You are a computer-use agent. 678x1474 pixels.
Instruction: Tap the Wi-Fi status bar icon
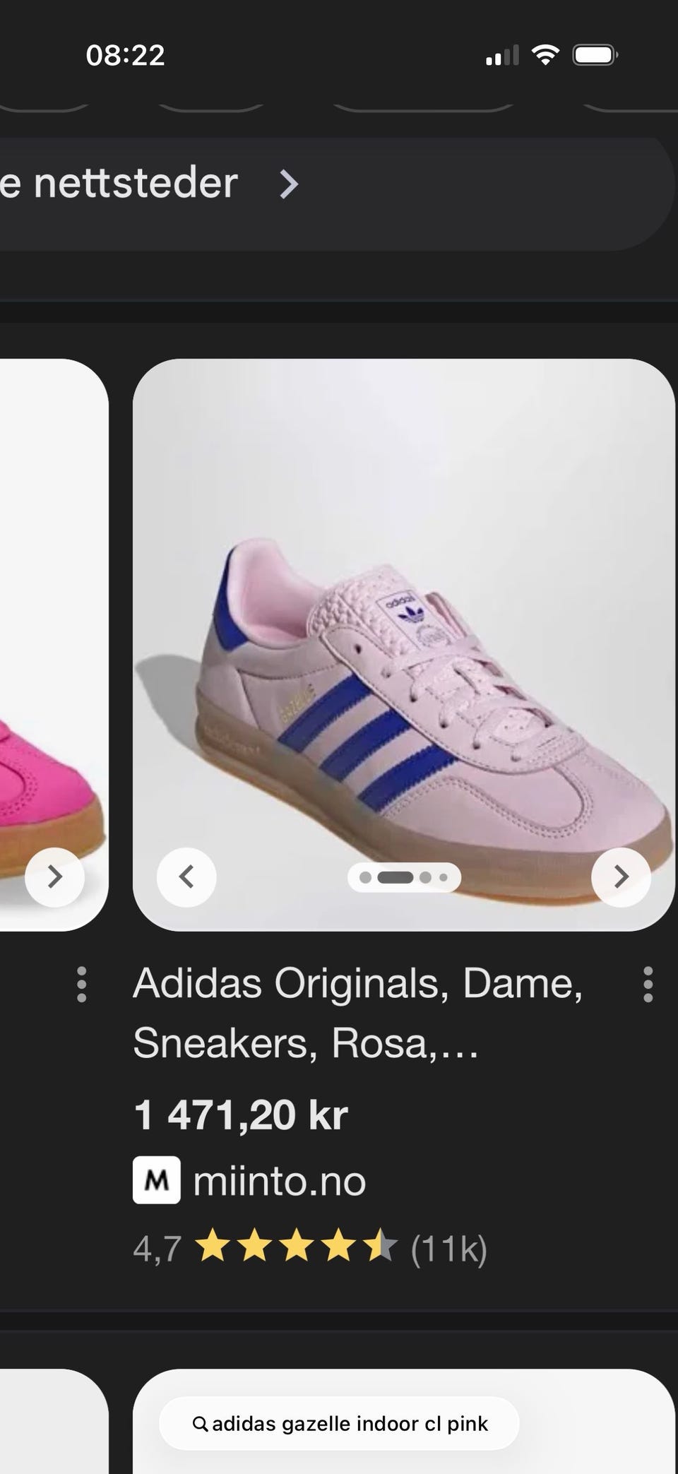click(545, 54)
